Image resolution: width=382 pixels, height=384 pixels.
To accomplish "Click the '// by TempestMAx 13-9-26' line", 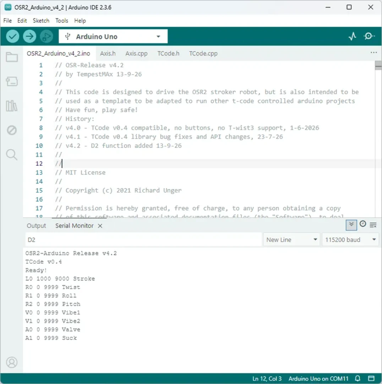I will (98, 74).
